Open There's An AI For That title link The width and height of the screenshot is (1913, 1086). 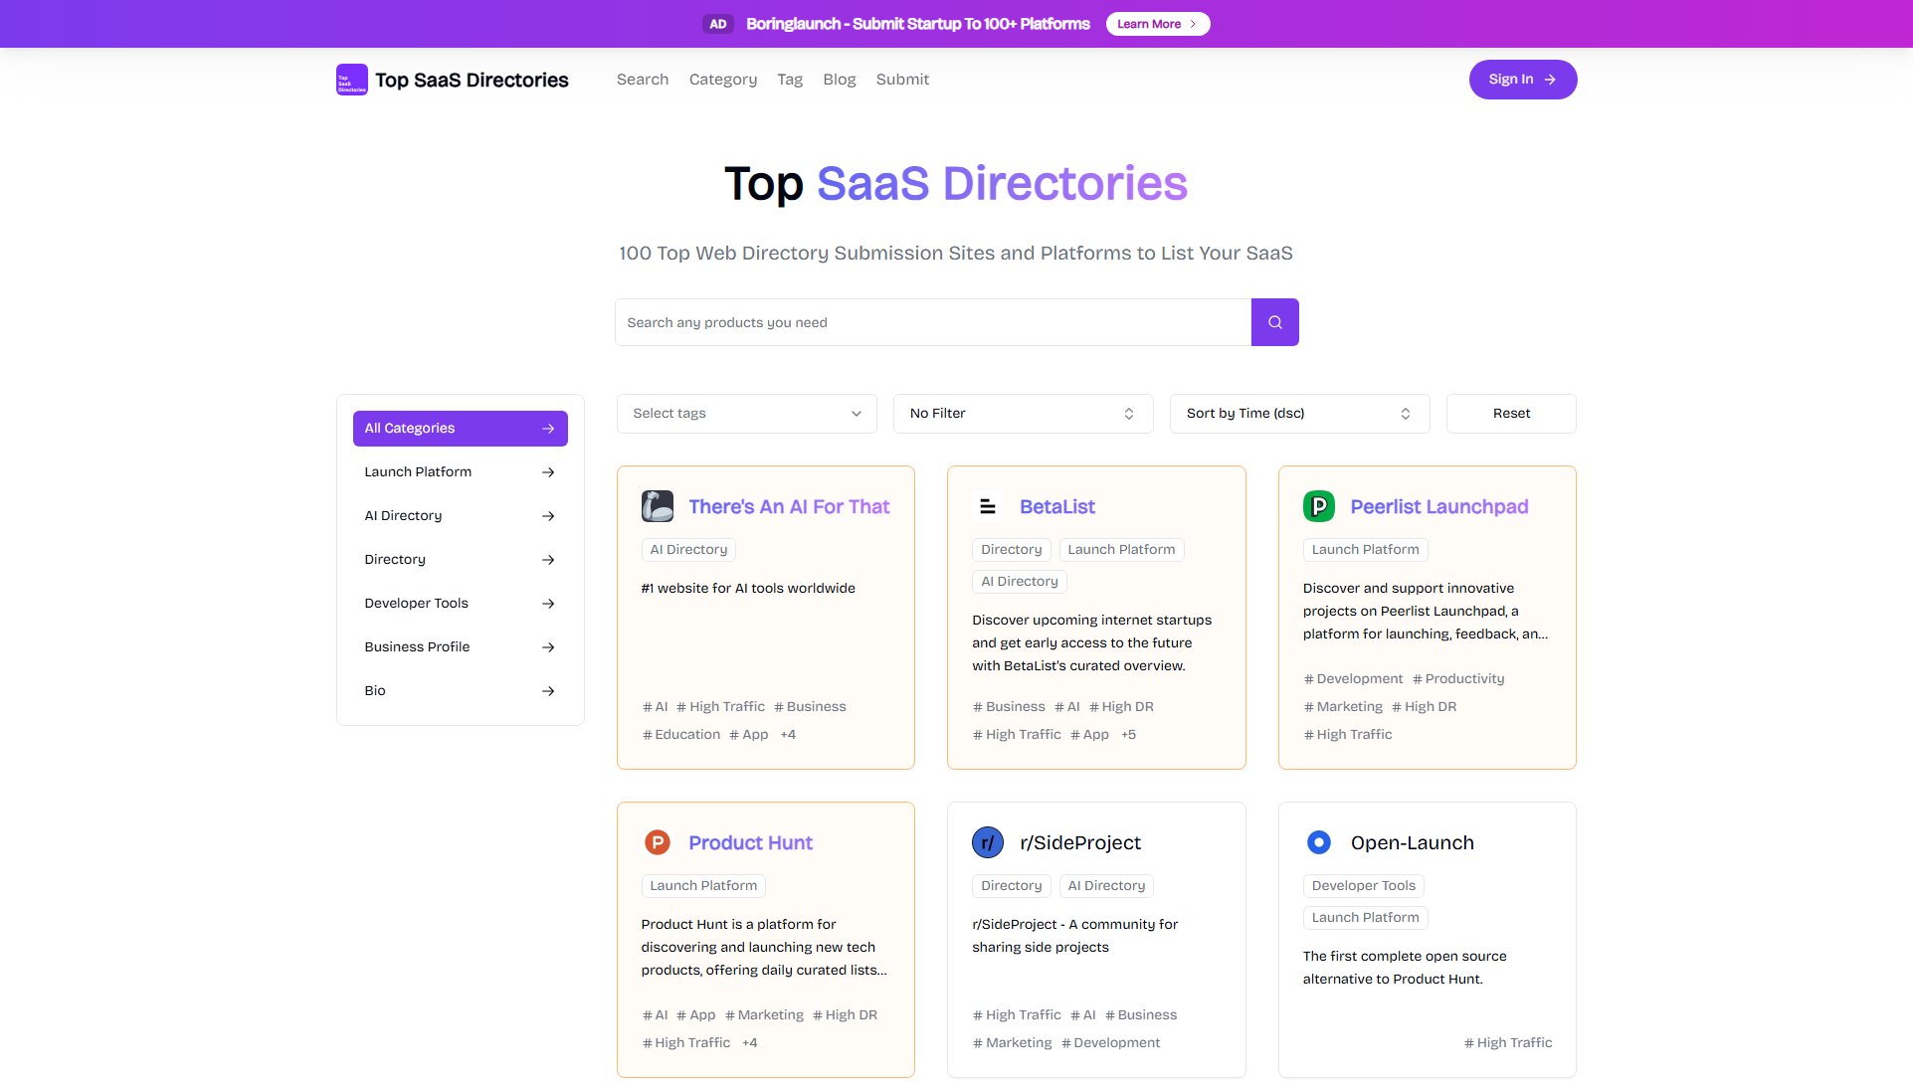click(789, 506)
